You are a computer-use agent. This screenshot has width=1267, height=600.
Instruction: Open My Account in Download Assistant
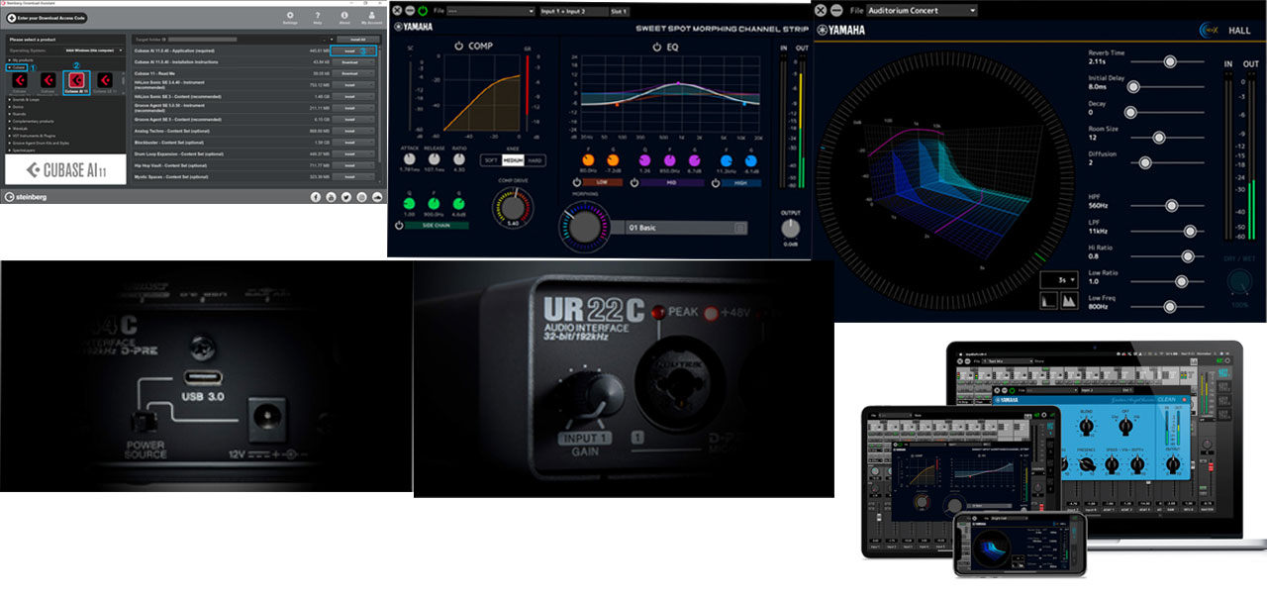370,17
